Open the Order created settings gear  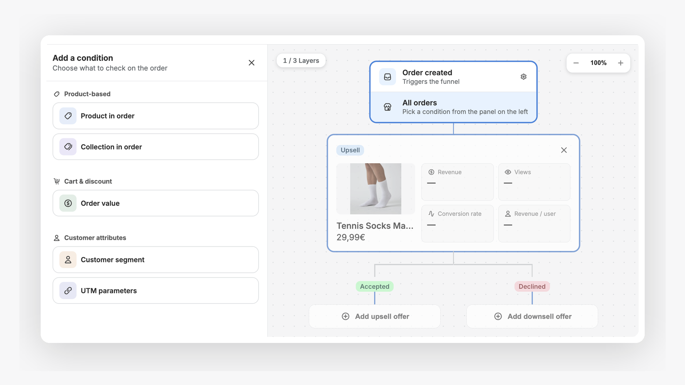(523, 77)
